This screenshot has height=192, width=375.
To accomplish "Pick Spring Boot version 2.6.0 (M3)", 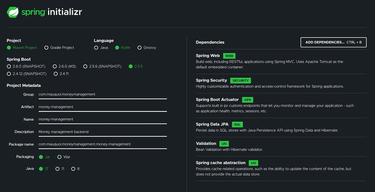I will tap(55, 66).
